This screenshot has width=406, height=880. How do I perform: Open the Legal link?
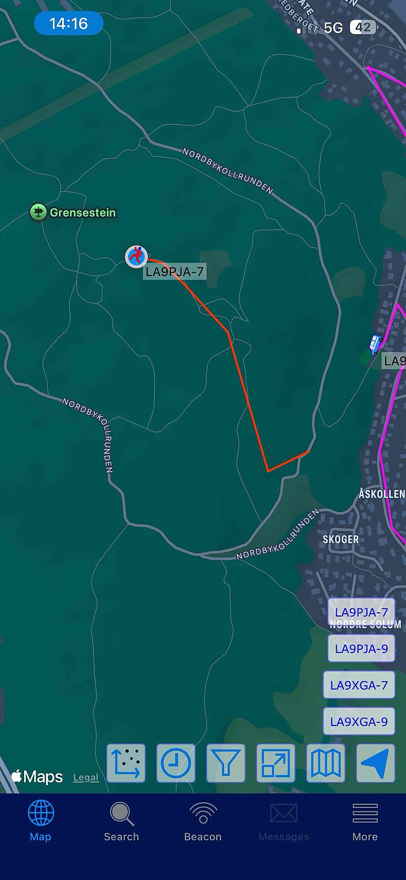(x=86, y=777)
